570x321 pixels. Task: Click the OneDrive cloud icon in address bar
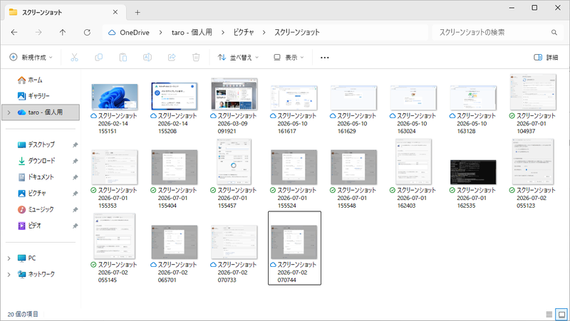112,32
